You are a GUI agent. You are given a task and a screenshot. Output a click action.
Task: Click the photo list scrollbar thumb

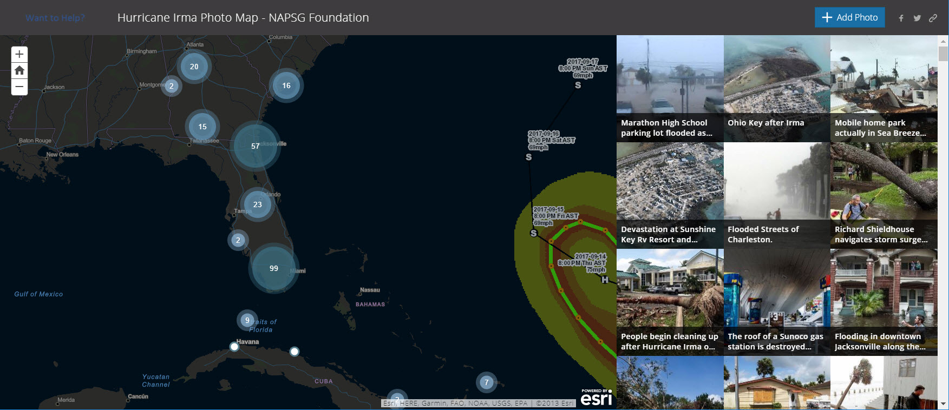click(944, 54)
